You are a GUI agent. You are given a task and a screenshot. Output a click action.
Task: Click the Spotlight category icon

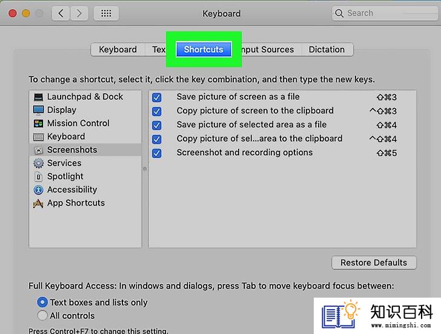point(38,176)
